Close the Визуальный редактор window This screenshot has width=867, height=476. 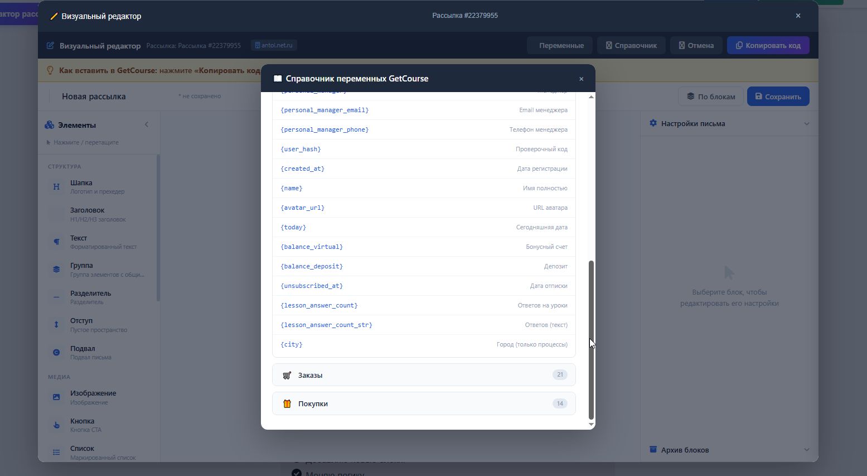click(x=798, y=16)
